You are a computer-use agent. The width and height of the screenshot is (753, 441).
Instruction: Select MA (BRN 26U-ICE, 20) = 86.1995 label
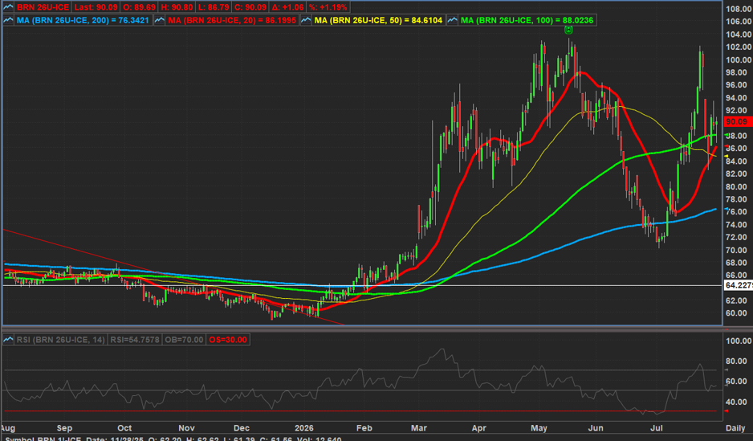(x=232, y=20)
